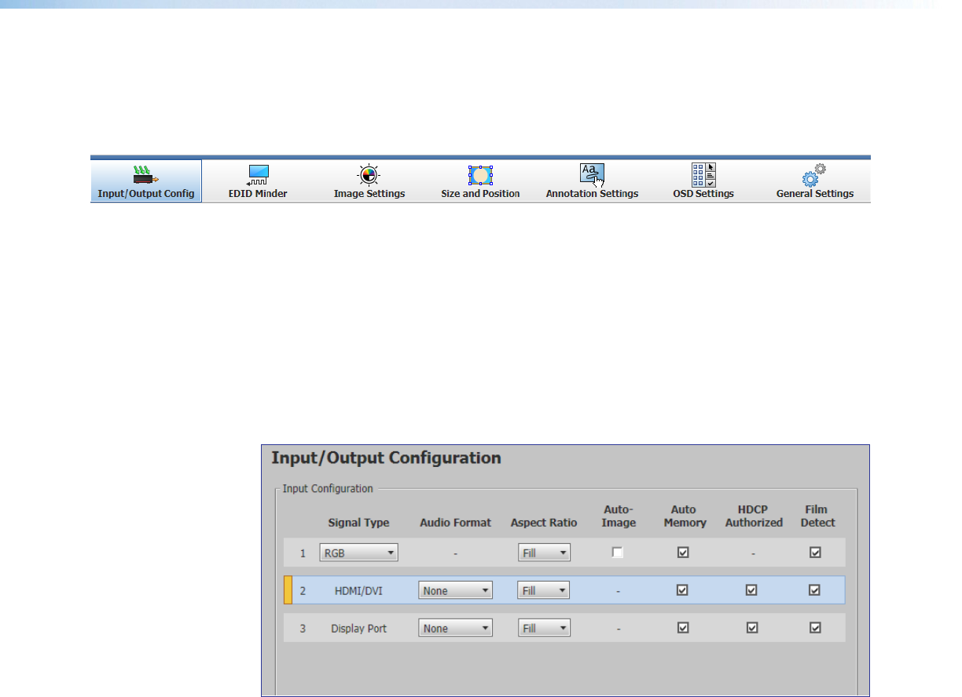962x697 pixels.
Task: Click the Input Configuration group label
Action: [328, 488]
